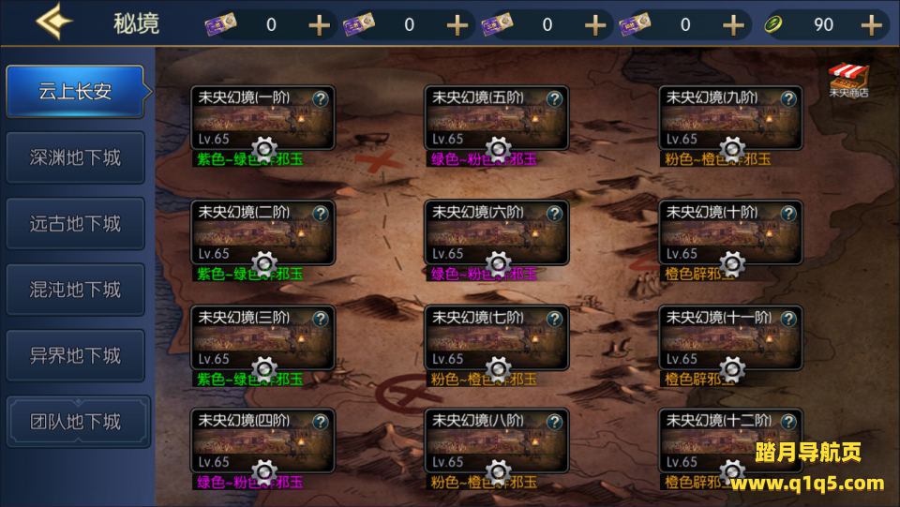Open gear settings on 未央幻境(五阶)
The image size is (900, 507).
pos(498,149)
